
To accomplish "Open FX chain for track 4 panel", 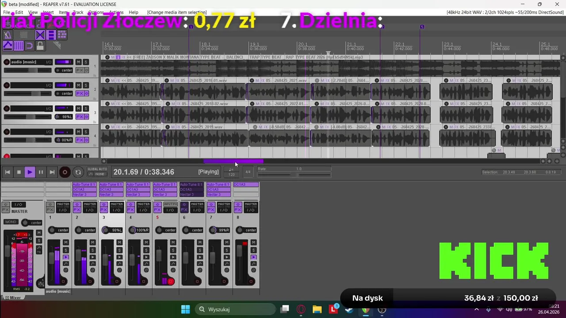I will click(80, 140).
